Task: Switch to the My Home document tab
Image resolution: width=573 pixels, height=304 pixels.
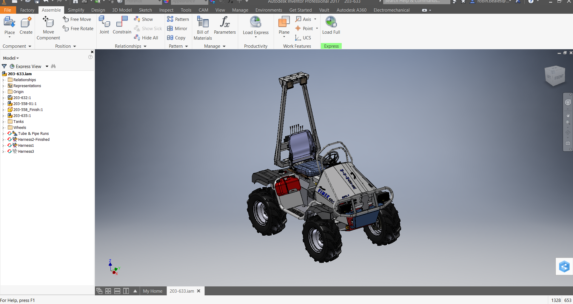Action: pos(153,291)
